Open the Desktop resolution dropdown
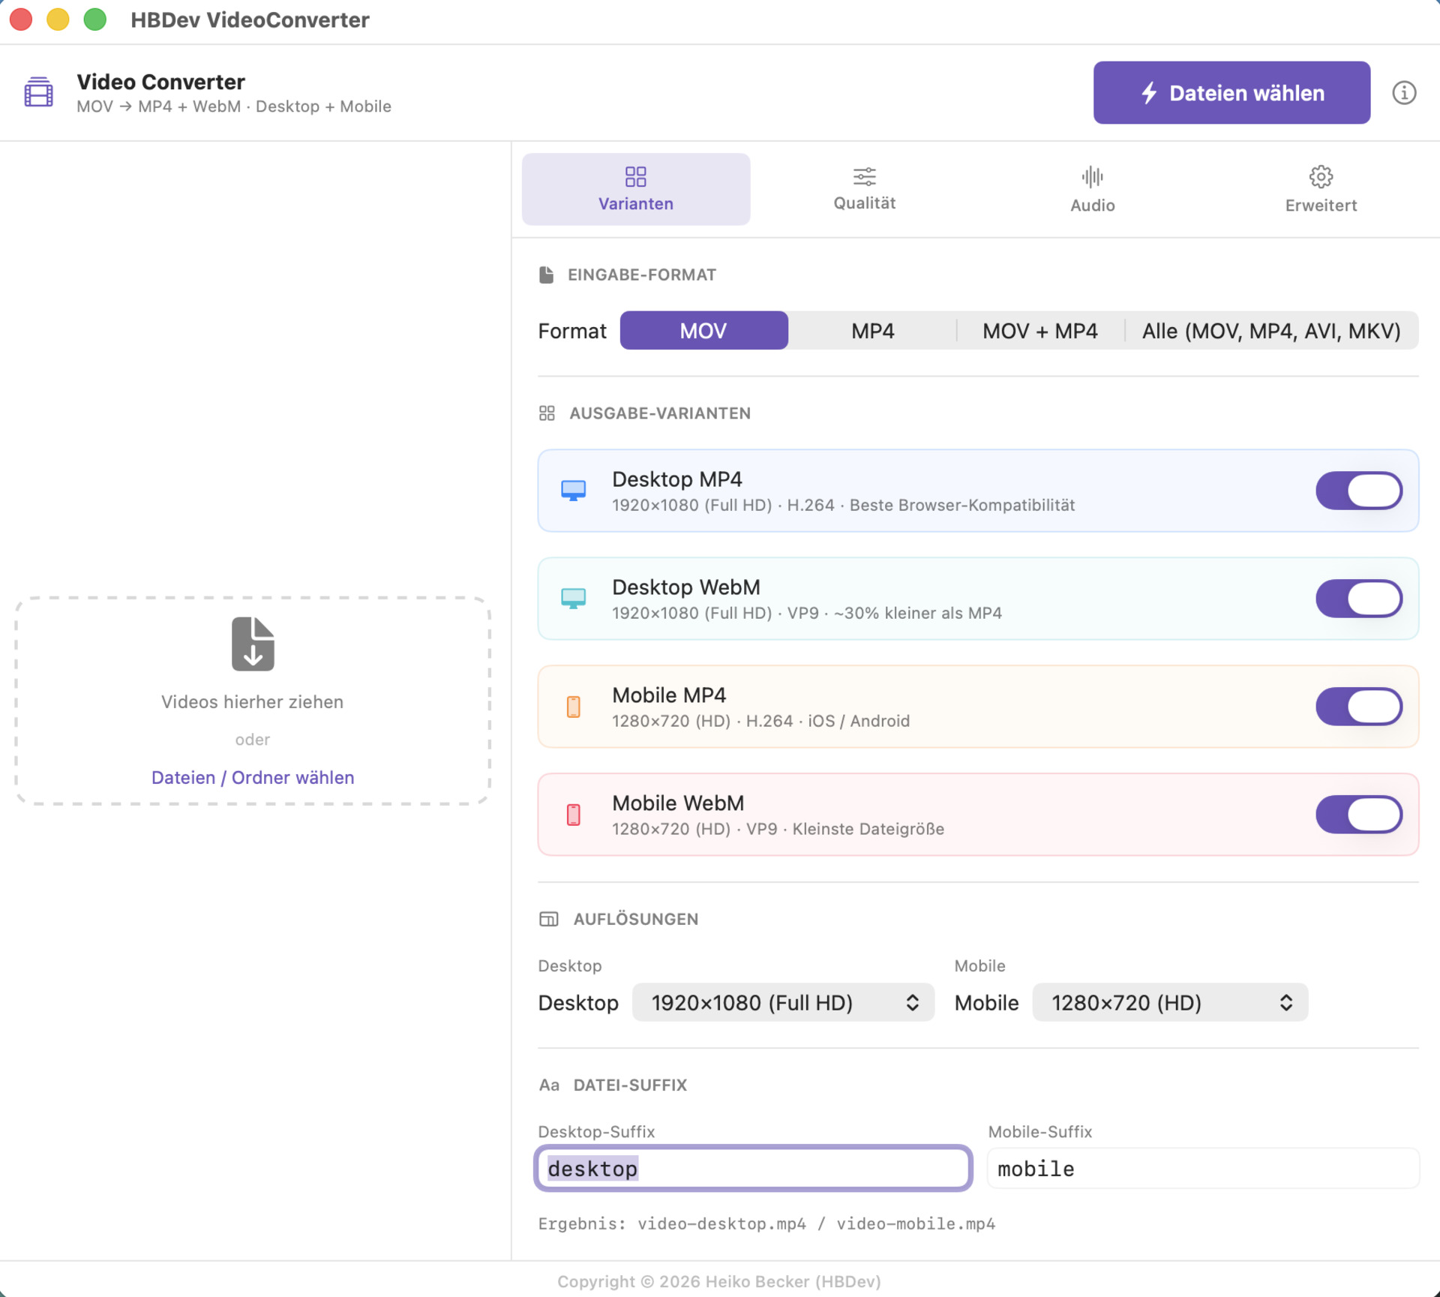 [x=783, y=1003]
